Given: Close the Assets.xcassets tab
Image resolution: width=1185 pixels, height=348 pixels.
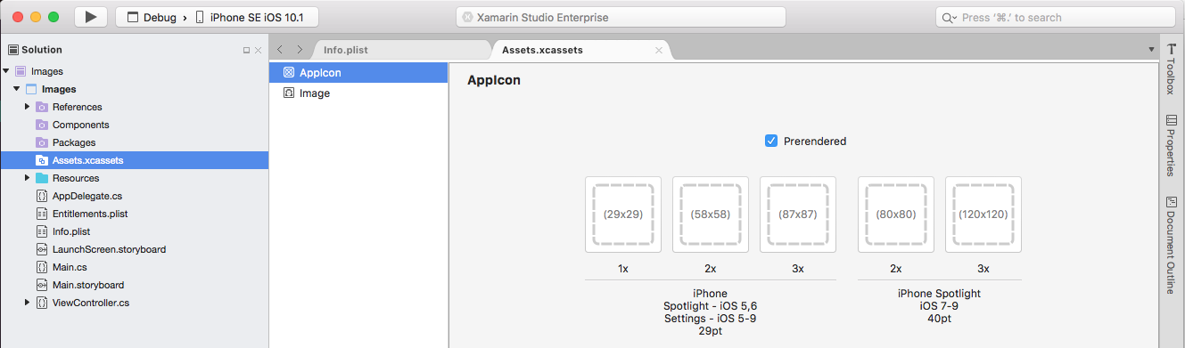Looking at the screenshot, I should pos(659,50).
